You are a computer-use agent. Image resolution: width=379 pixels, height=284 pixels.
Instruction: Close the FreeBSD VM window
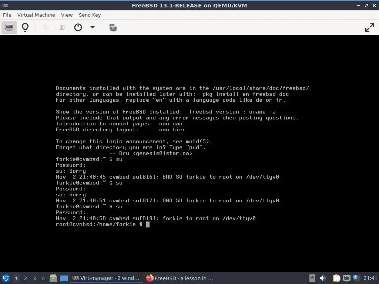[x=374, y=5]
